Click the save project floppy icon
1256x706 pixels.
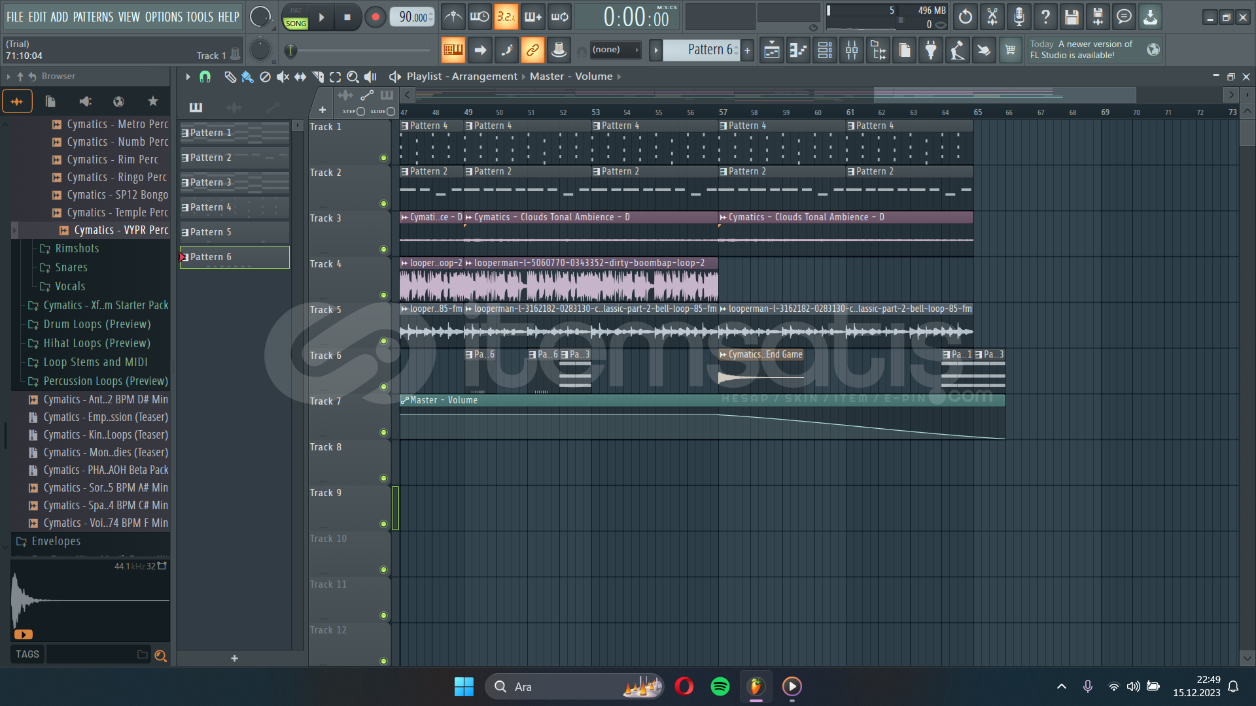coord(1071,17)
